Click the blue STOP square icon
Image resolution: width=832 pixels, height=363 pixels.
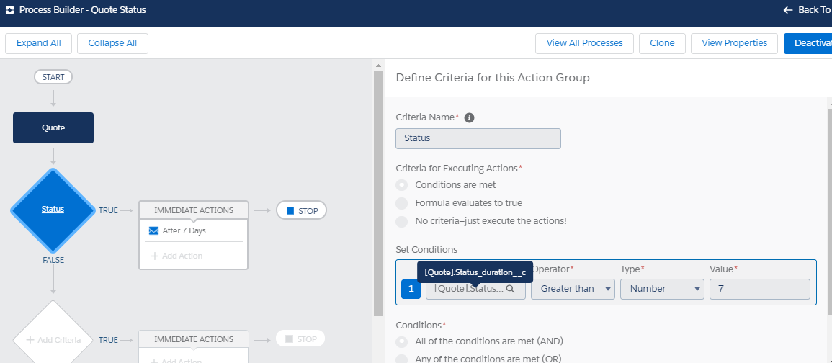pyautogui.click(x=290, y=210)
